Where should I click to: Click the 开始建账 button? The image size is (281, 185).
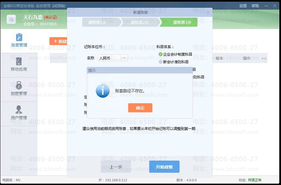coord(164,167)
